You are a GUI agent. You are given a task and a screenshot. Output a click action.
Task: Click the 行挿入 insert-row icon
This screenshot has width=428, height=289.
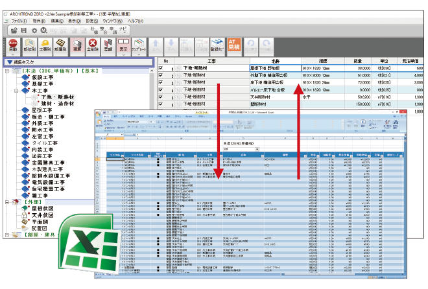(x=186, y=45)
